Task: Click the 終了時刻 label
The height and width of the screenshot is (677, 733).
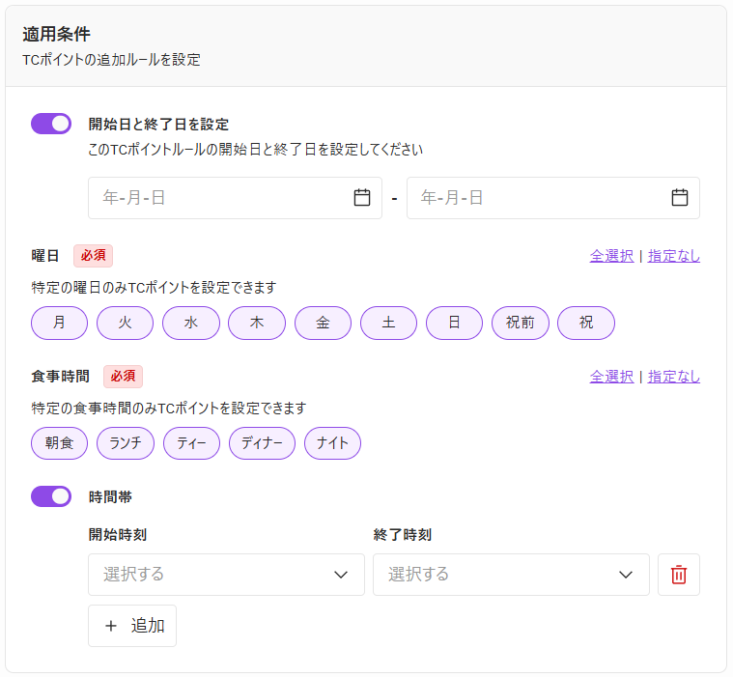Action: (403, 534)
